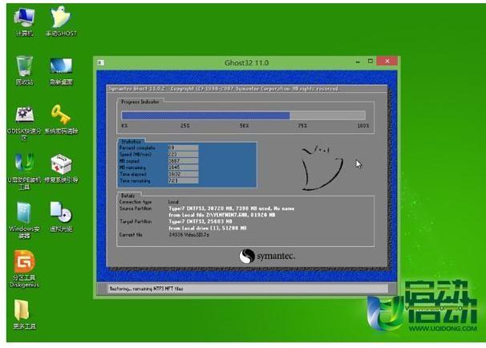Viewport: 486px width, 348px height.
Task: Minimize the Ghost32 11.0 window
Action: click(x=358, y=62)
